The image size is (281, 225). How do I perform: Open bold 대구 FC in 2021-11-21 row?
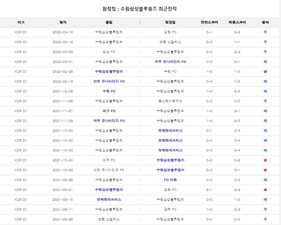point(109,111)
